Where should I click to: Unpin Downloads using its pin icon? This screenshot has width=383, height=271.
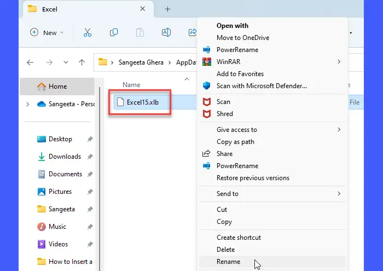(90, 157)
